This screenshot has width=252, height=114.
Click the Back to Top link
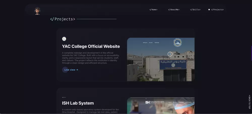click(x=249, y=102)
